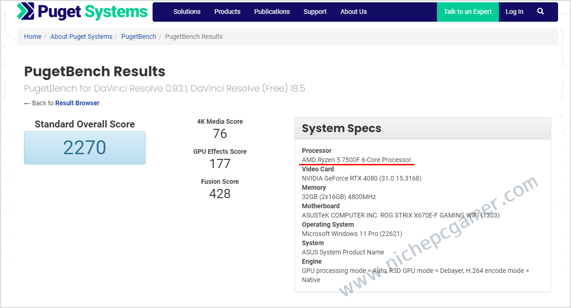Viewport: 571px width, 308px height.
Task: Open the search magnifier icon
Action: 540,12
